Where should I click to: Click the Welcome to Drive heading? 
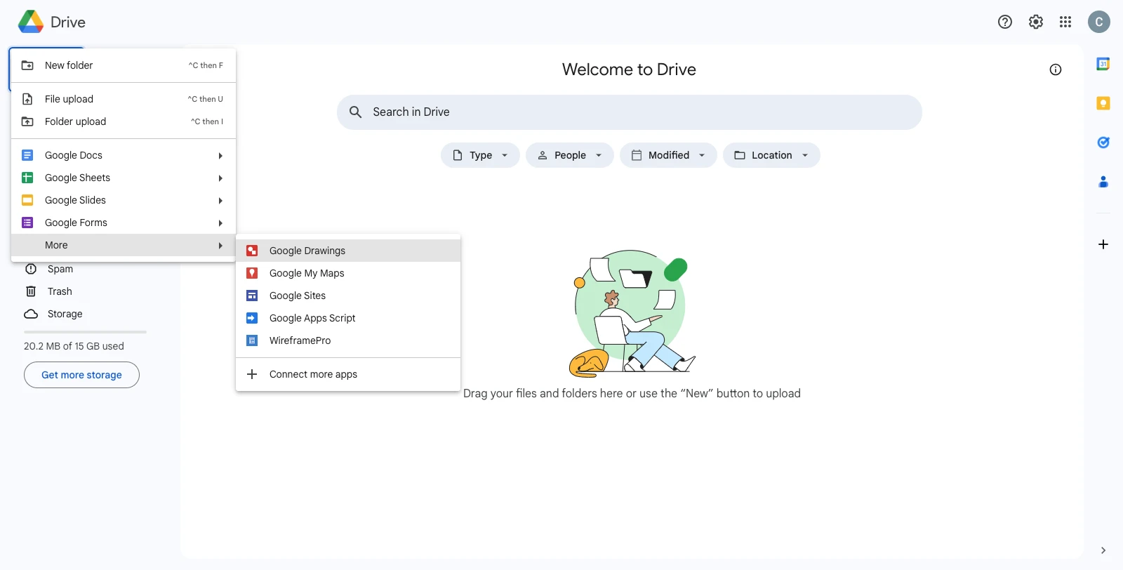click(x=629, y=69)
